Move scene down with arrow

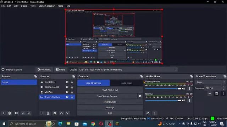point(29,113)
